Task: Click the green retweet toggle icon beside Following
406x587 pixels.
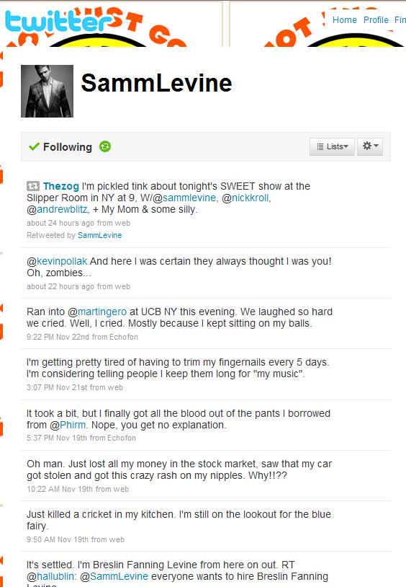Action: click(x=105, y=146)
